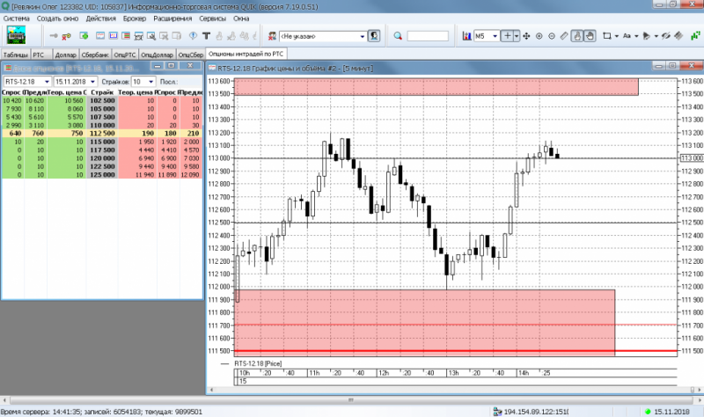Click the search text input field
This screenshot has height=417, width=704.
coord(428,36)
